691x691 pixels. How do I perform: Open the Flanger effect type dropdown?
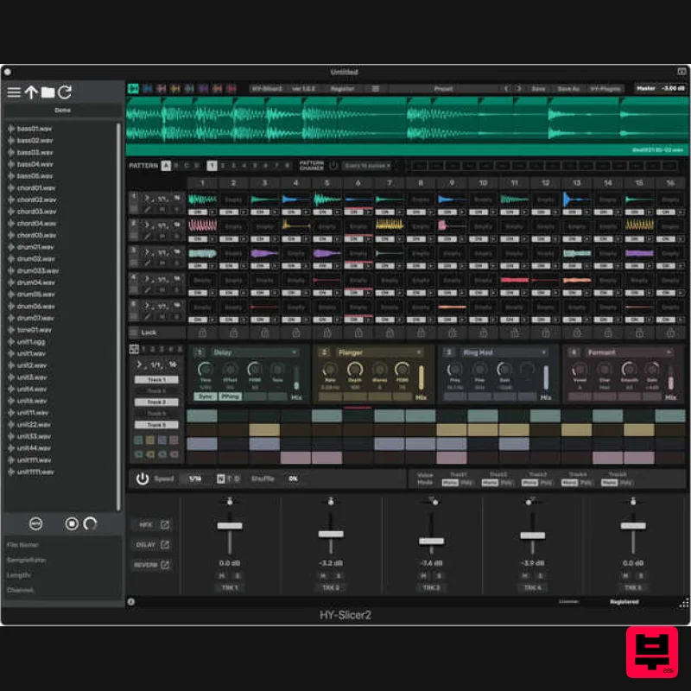click(419, 352)
